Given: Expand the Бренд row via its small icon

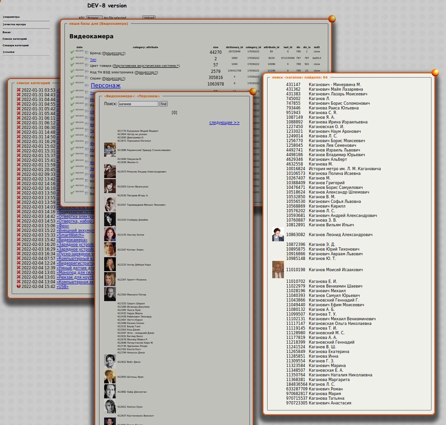Looking at the screenshot, I should [86, 53].
